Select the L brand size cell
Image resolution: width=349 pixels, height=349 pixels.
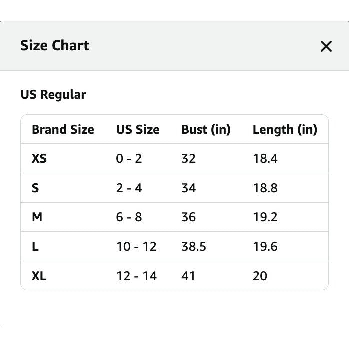pyautogui.click(x=35, y=247)
